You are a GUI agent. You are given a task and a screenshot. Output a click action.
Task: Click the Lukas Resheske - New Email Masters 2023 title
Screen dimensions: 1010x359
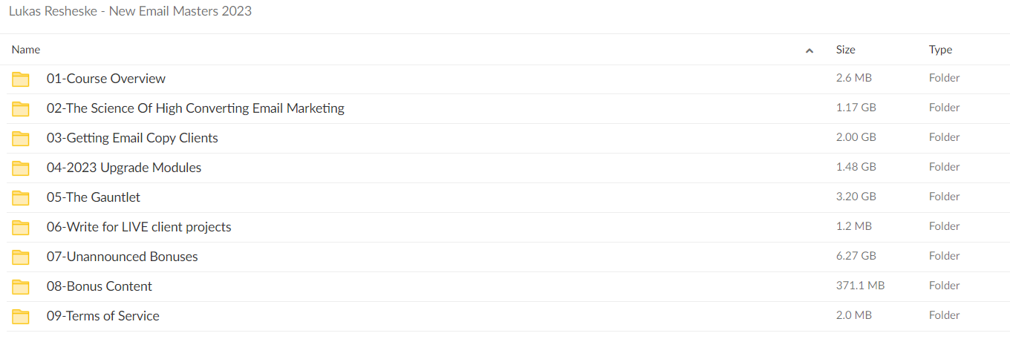click(x=130, y=12)
